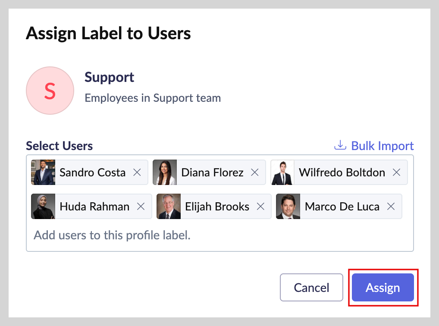Remove Diana Florez chip with X
The width and height of the screenshot is (439, 326).
tap(255, 172)
